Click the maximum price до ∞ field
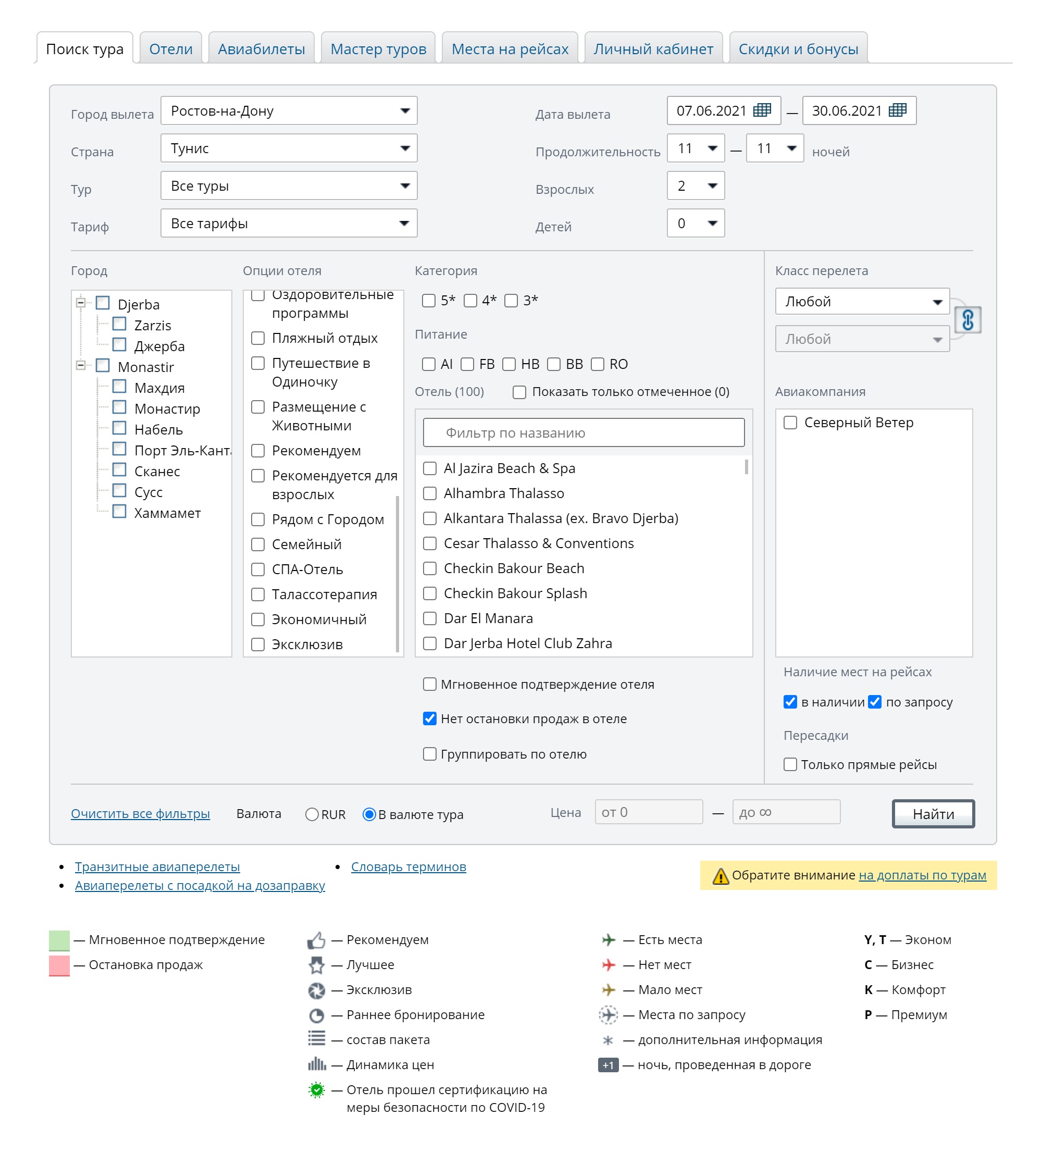This screenshot has height=1165, width=1042. coord(786,812)
